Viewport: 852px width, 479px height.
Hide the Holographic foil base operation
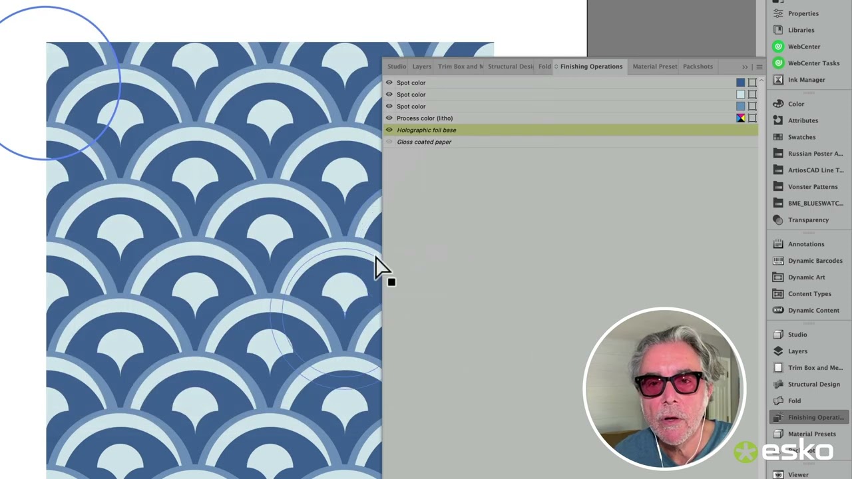click(x=389, y=130)
